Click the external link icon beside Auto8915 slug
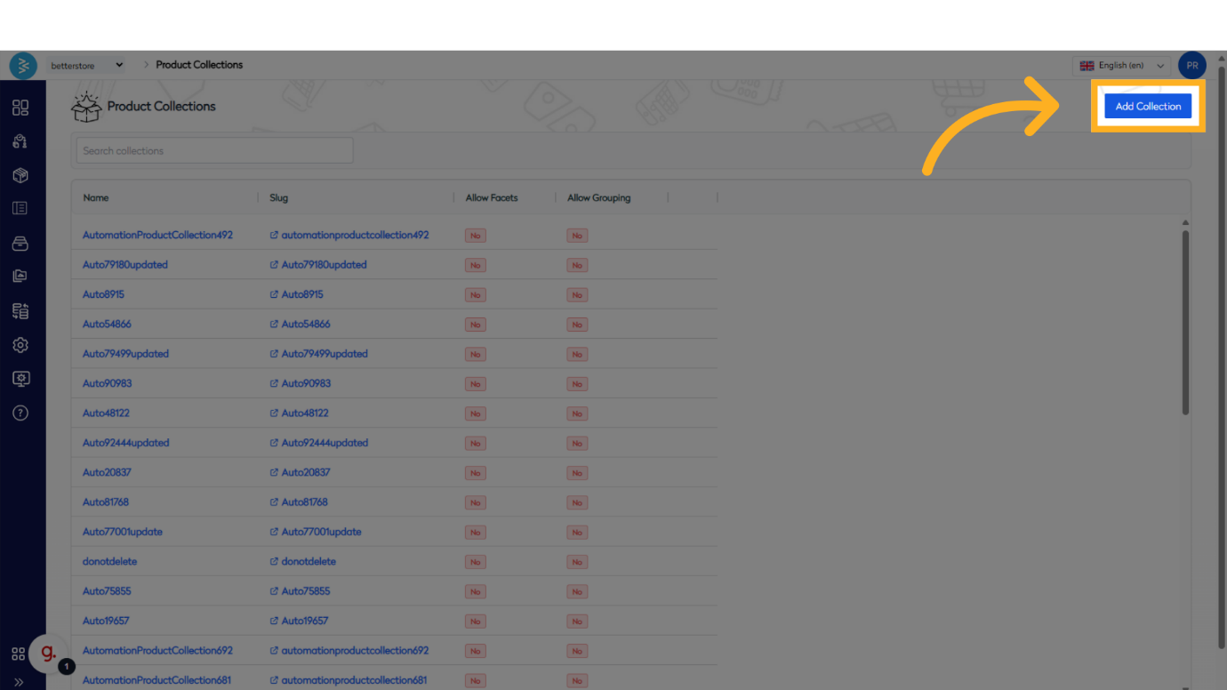 click(274, 294)
